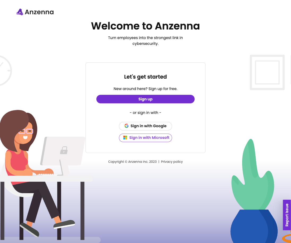
Task: Click the green plant leaves illustration
Action: point(253,174)
